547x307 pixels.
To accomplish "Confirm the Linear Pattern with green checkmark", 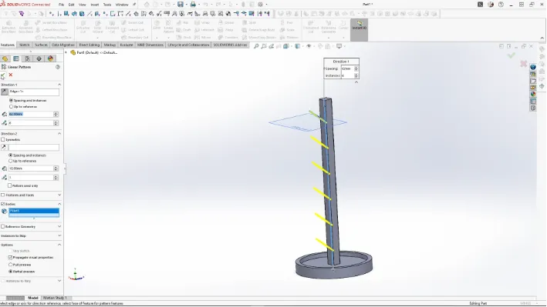I will (x=3, y=75).
